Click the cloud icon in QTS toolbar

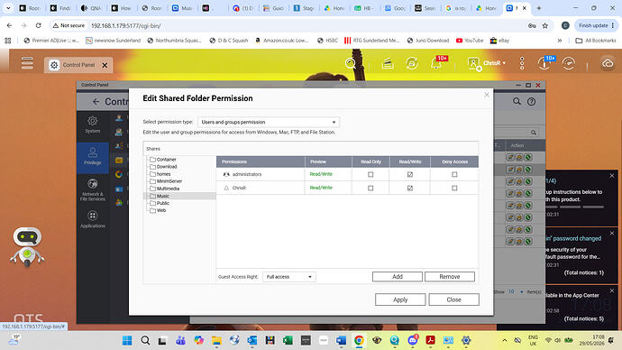(x=608, y=63)
